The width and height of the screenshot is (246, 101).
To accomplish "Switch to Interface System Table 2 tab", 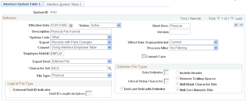I will (64, 4).
